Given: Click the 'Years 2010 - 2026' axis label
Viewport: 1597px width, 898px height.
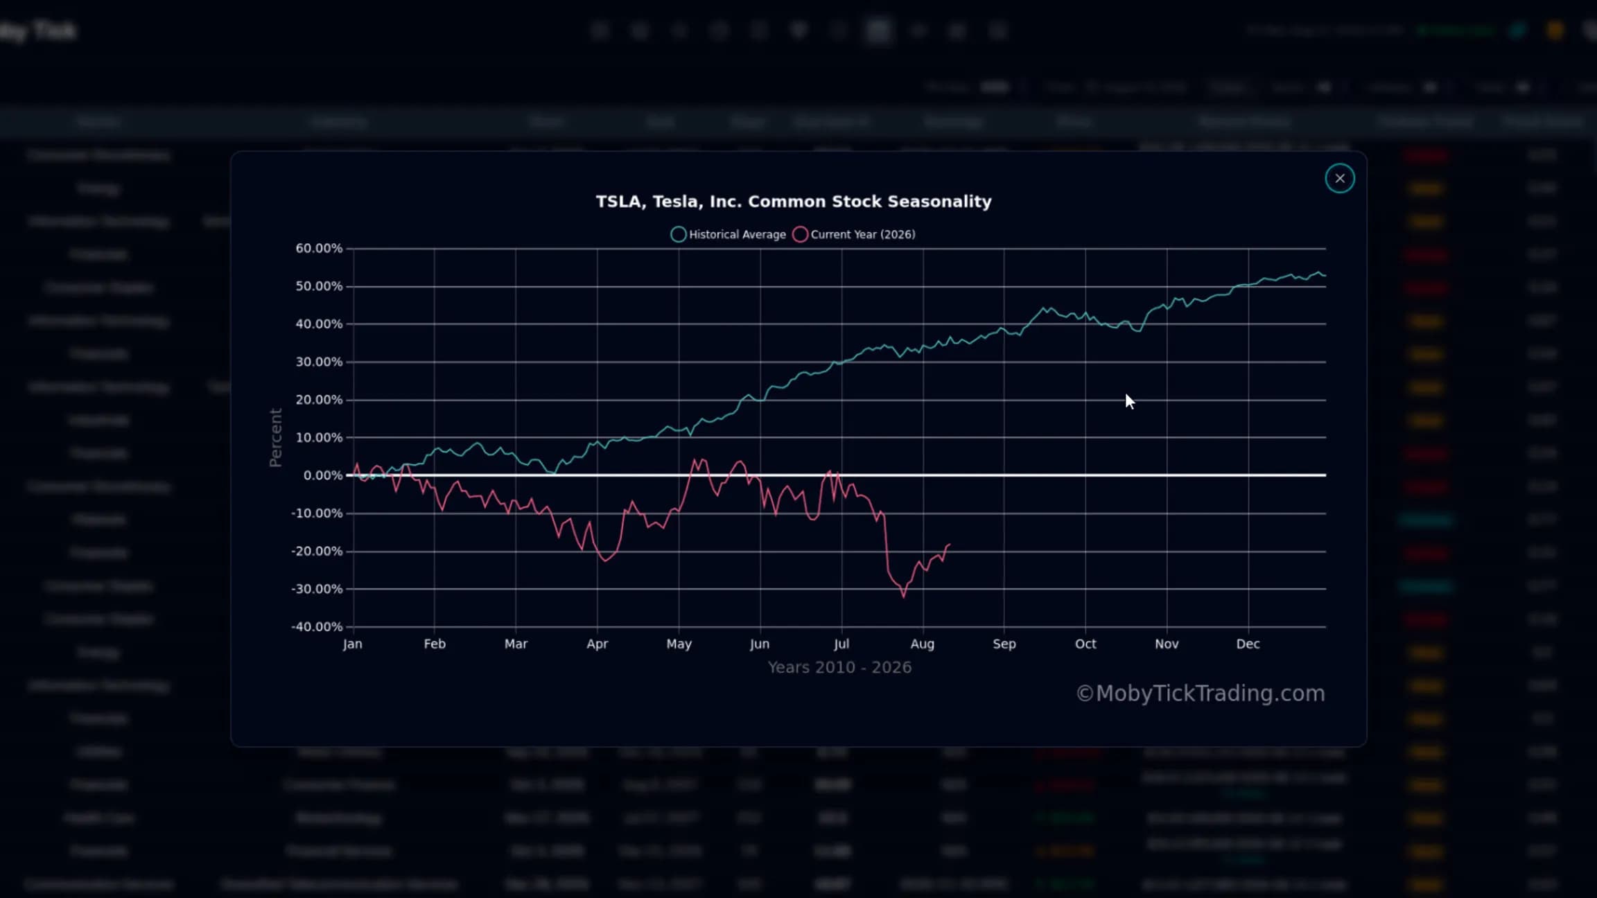Looking at the screenshot, I should tap(839, 667).
